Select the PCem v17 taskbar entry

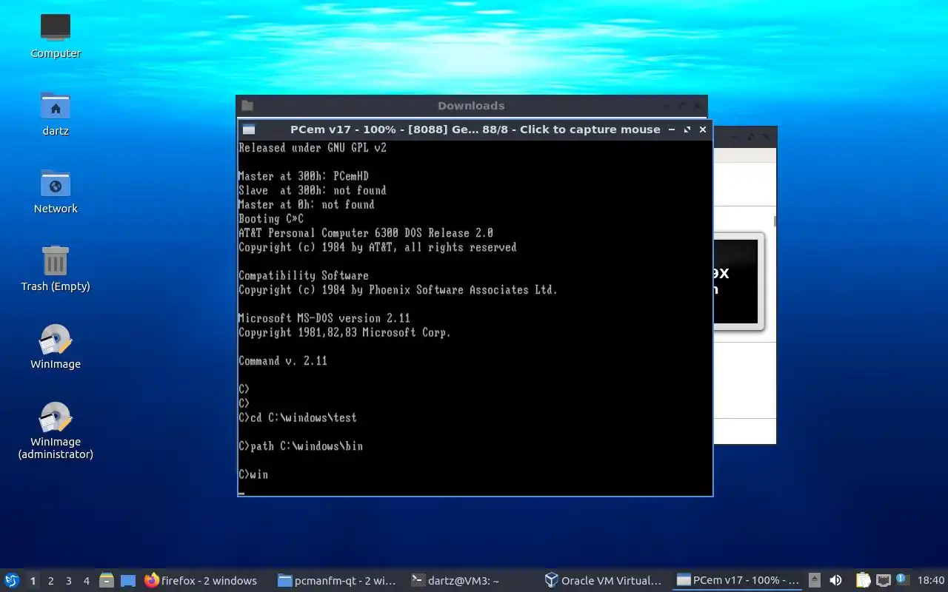(x=738, y=581)
